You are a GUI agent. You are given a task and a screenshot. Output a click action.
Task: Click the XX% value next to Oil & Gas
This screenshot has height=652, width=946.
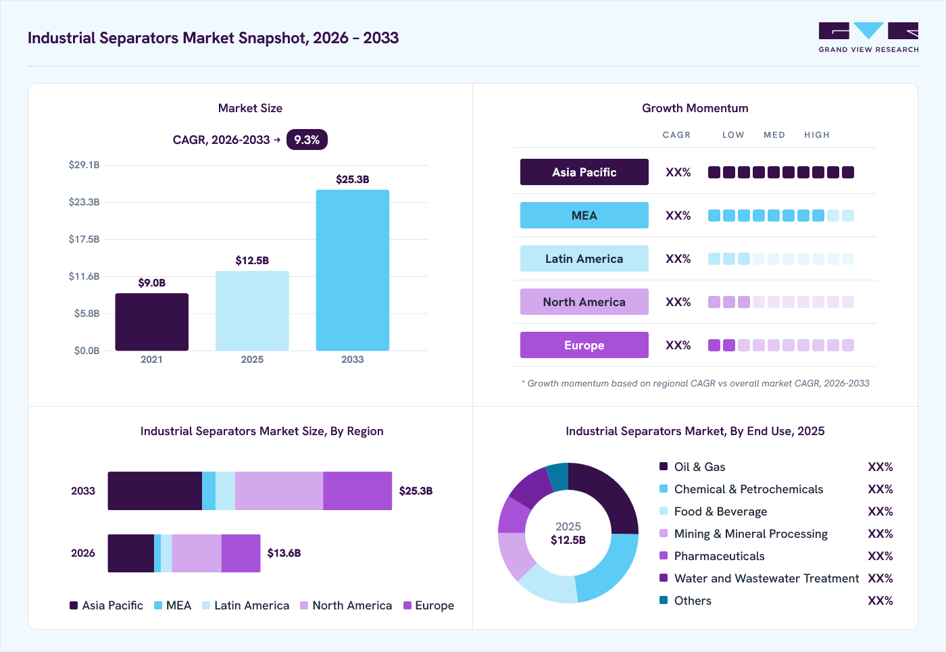[880, 467]
